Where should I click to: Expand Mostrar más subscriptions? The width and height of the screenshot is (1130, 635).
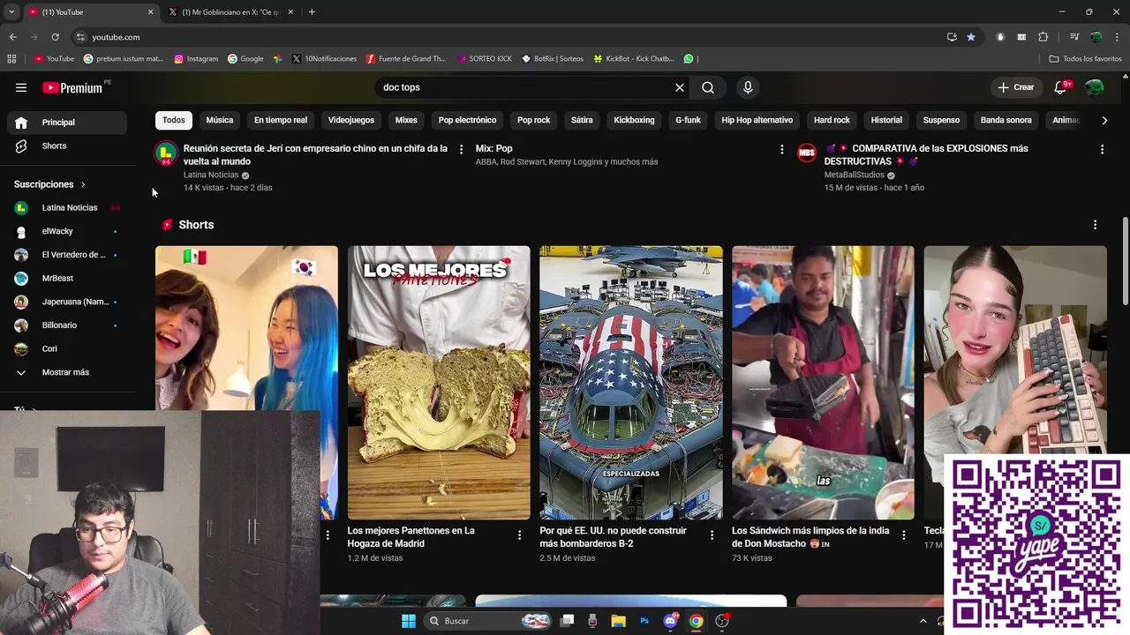pos(69,372)
